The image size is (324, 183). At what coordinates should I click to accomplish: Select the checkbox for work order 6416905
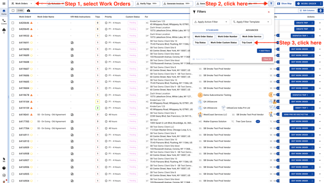click(13, 174)
